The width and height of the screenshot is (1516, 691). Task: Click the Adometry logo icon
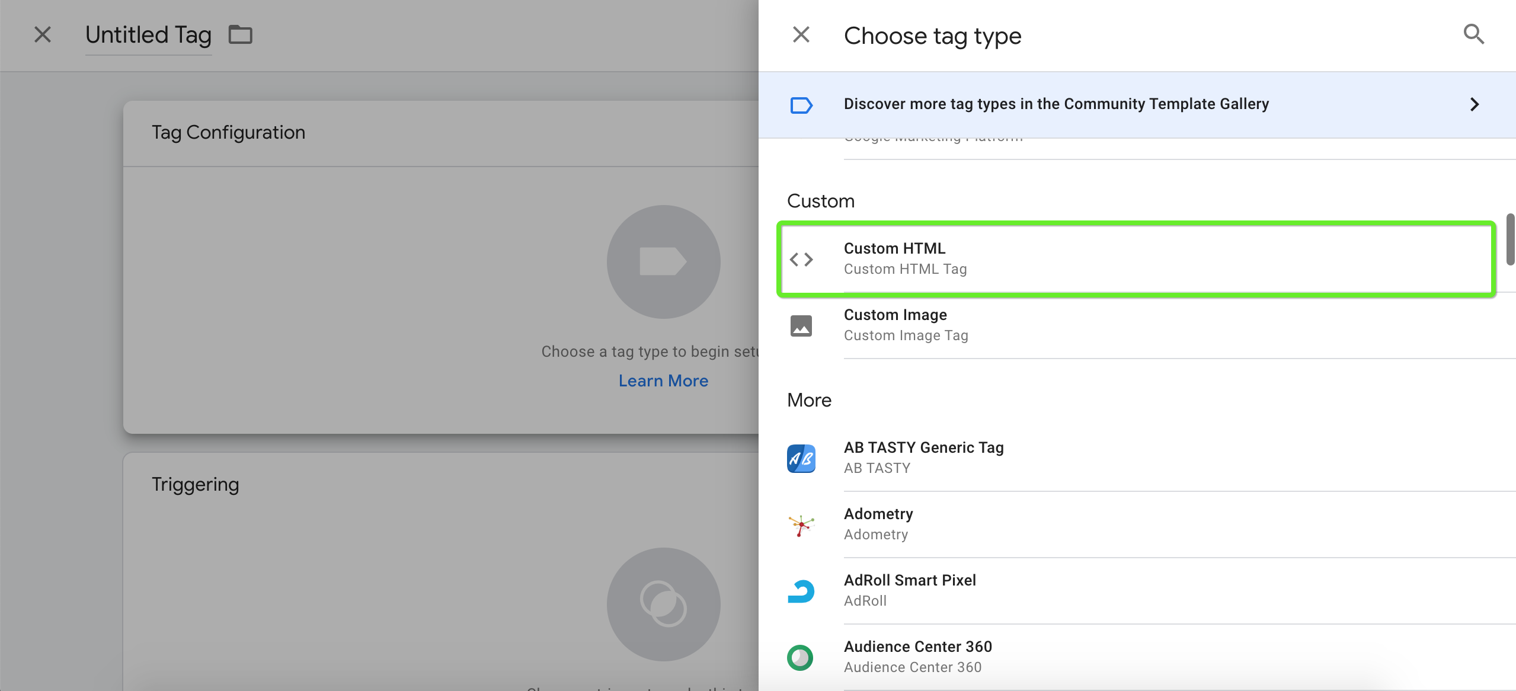[801, 524]
